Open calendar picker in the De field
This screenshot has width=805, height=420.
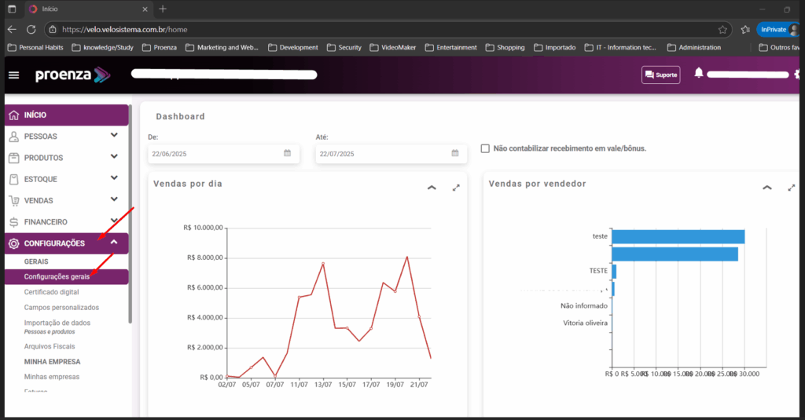coord(288,153)
